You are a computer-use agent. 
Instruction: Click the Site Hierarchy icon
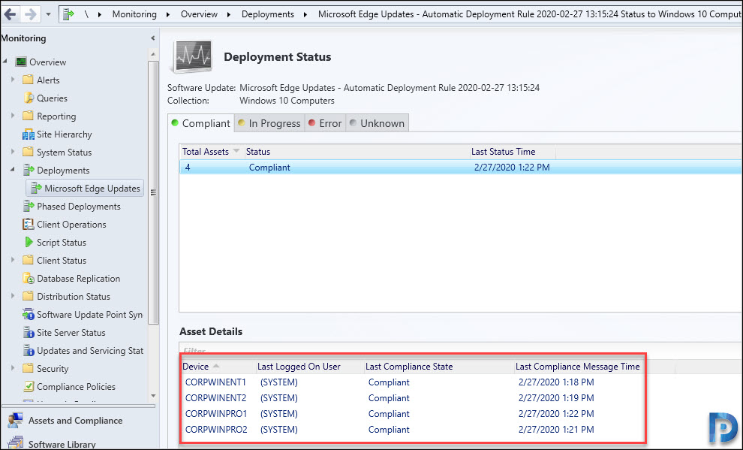(x=28, y=134)
